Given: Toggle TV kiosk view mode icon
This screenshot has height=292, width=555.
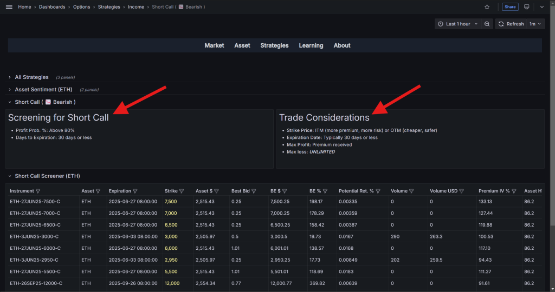Looking at the screenshot, I should pyautogui.click(x=526, y=7).
